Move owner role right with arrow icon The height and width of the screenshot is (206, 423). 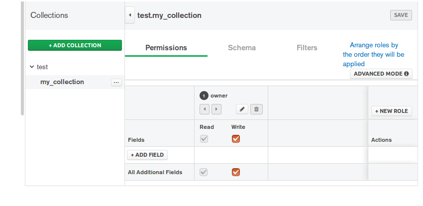pos(216,109)
